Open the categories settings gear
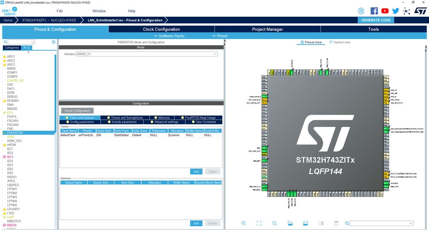This screenshot has height=232, width=429. [x=54, y=42]
